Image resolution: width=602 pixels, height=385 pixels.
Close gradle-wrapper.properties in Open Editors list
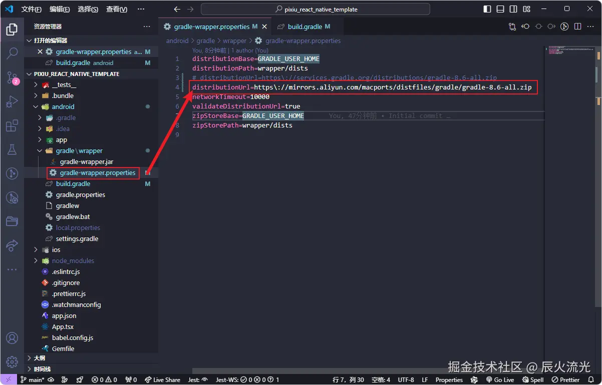pyautogui.click(x=40, y=51)
